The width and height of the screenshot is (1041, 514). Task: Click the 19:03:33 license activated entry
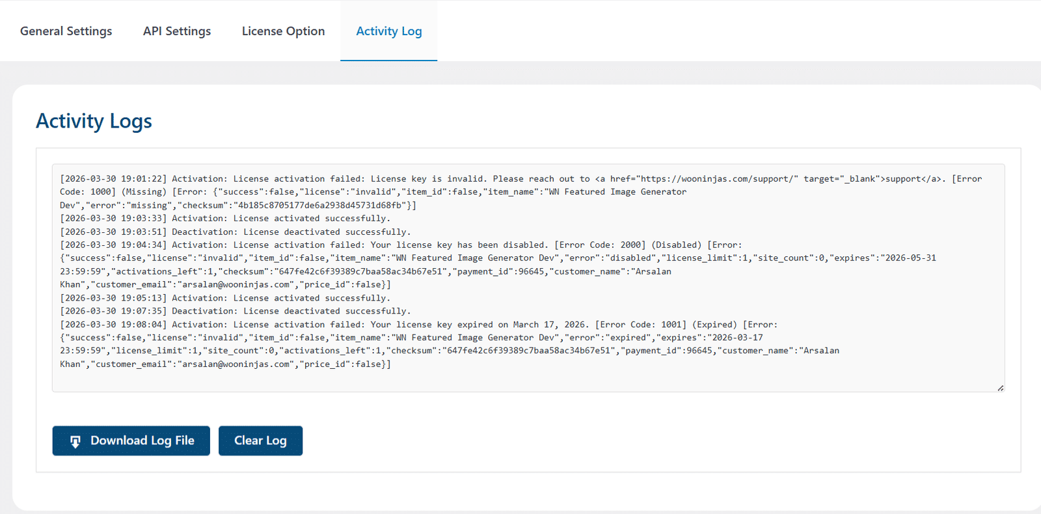click(225, 219)
